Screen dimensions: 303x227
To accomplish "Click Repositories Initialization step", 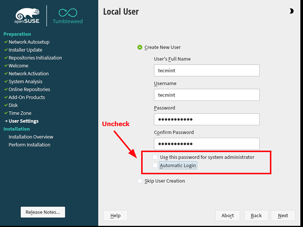I will click(35, 58).
